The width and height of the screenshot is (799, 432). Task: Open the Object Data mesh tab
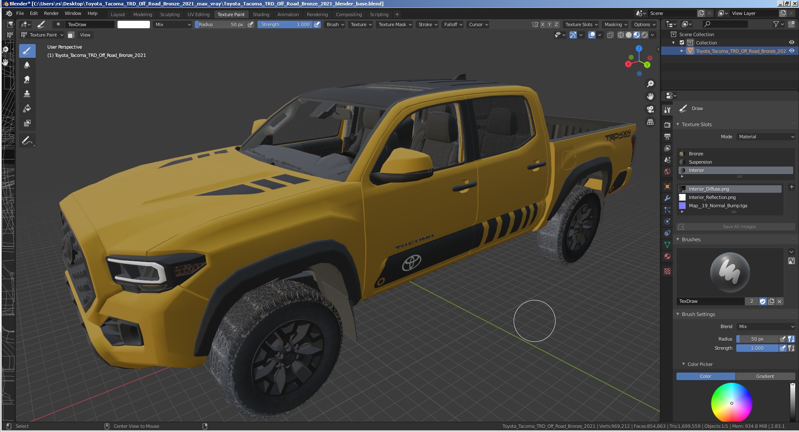tap(667, 245)
